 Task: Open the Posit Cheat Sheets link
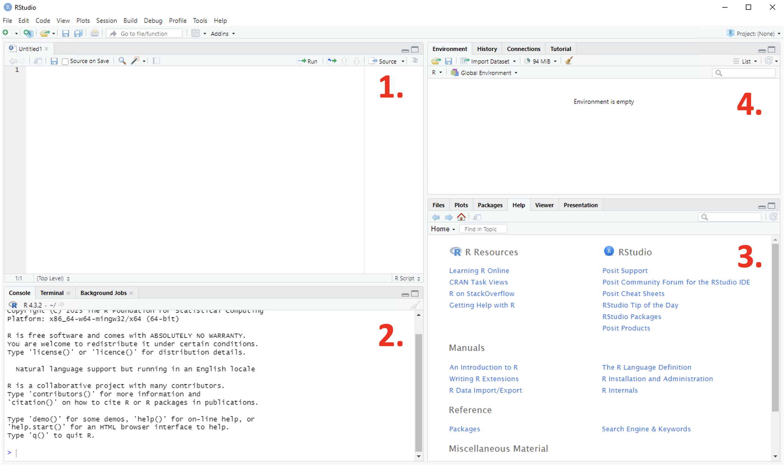click(x=633, y=294)
